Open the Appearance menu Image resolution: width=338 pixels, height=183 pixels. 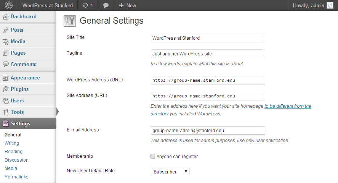click(25, 78)
